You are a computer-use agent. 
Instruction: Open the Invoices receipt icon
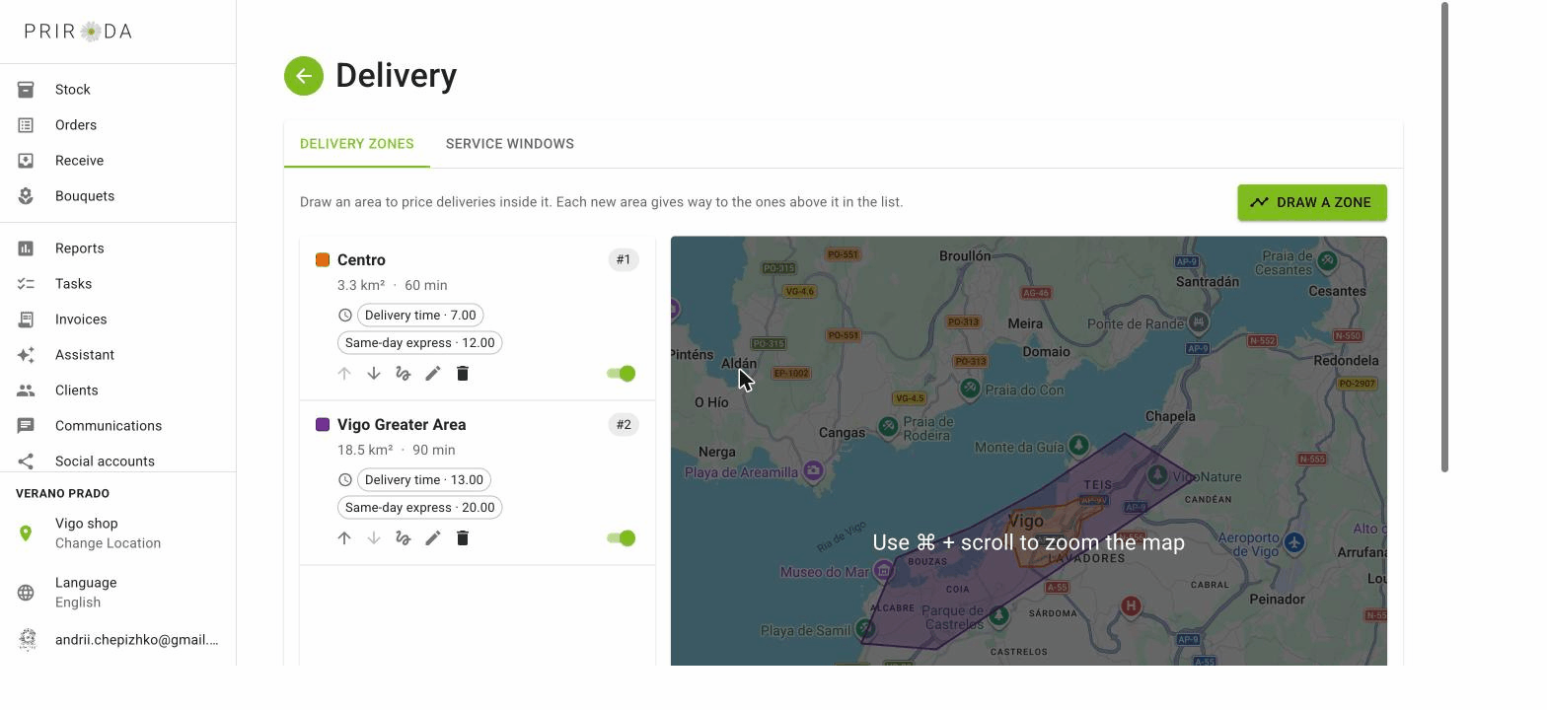click(26, 319)
